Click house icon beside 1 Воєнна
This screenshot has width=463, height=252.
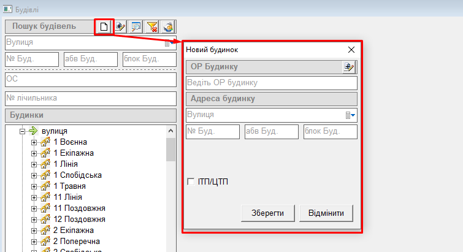[x=45, y=142]
